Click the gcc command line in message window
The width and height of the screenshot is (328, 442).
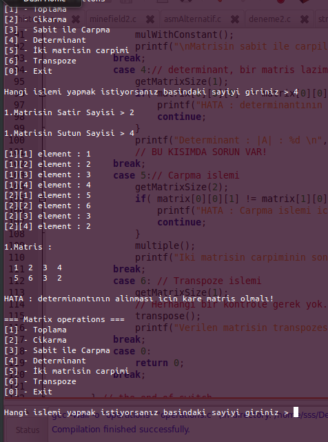(189, 415)
